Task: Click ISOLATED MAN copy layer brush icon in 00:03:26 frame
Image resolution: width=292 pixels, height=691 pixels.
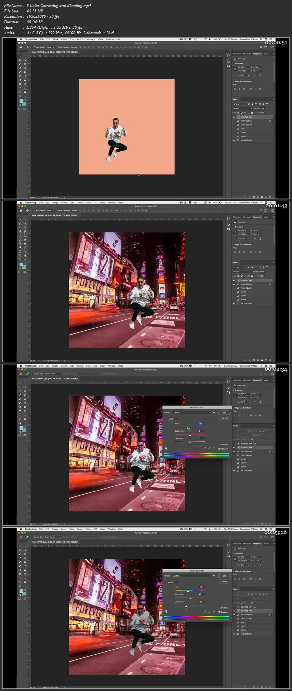Action: [238, 607]
